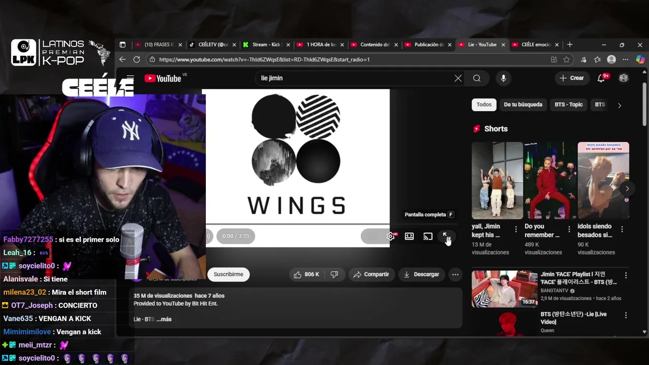Select the 'Todos' filter chip

(x=484, y=105)
